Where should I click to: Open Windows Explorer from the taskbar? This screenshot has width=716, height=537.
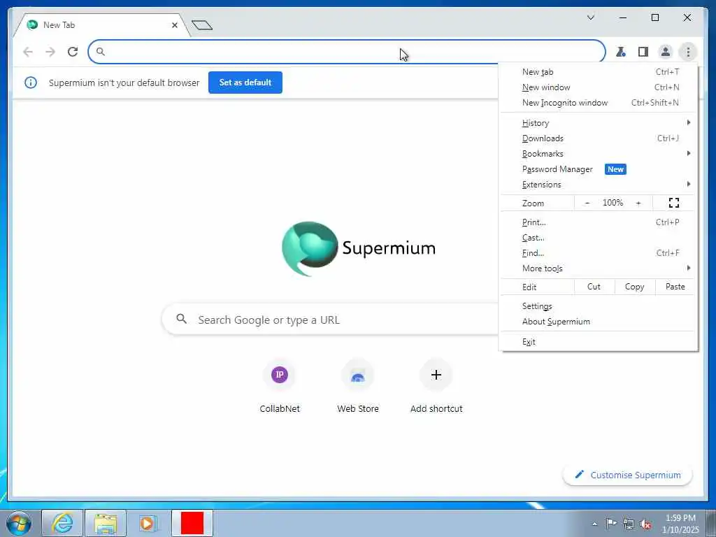(x=106, y=523)
